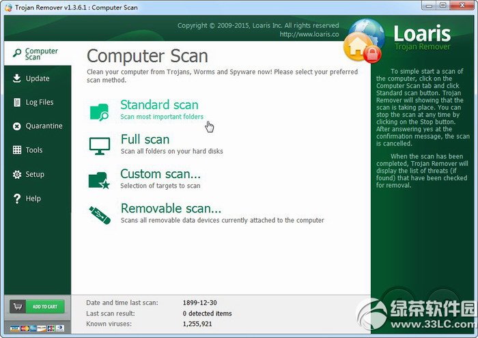The height and width of the screenshot is (338, 478).
Task: Click the last scan date 1899-12-30
Action: click(x=199, y=303)
